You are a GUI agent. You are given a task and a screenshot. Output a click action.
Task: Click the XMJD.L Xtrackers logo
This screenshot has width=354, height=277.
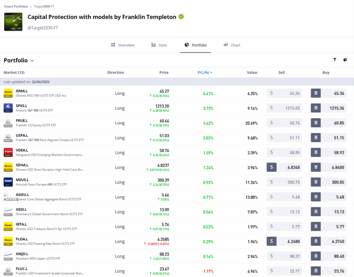(8, 256)
